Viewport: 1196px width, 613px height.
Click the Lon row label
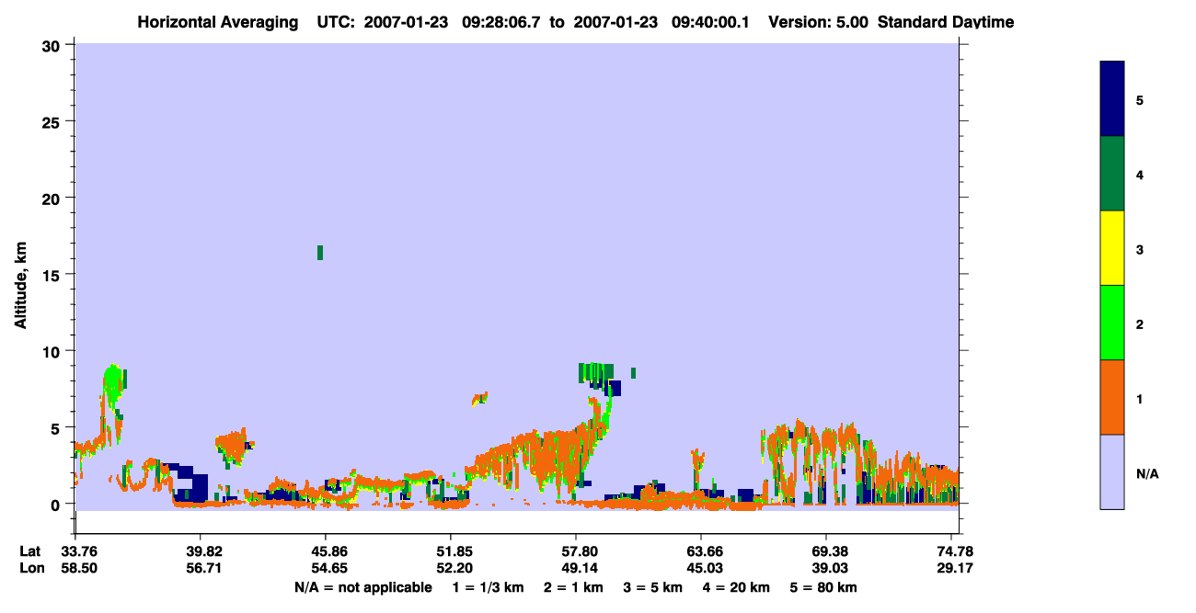coord(31,569)
